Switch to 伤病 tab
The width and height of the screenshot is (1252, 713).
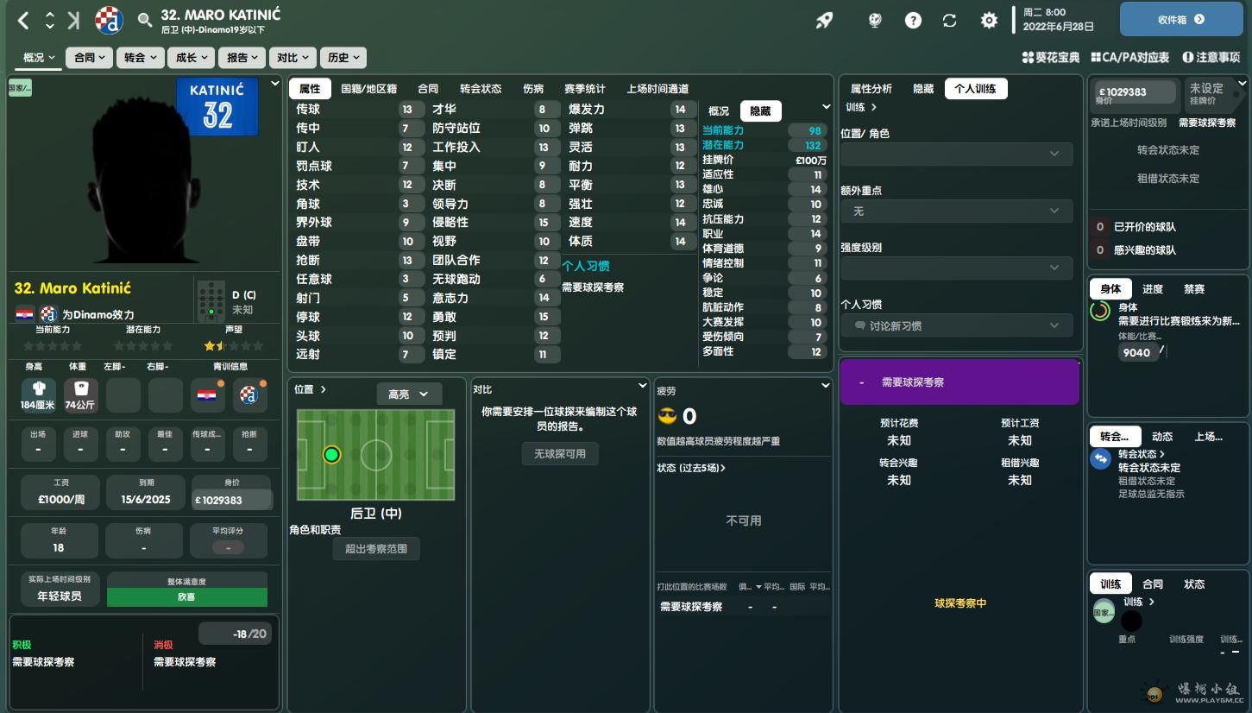pos(533,89)
